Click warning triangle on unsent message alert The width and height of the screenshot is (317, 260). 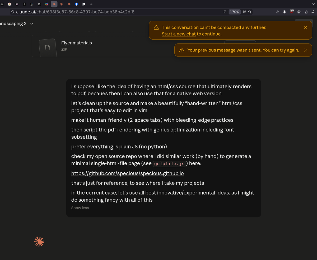point(182,50)
